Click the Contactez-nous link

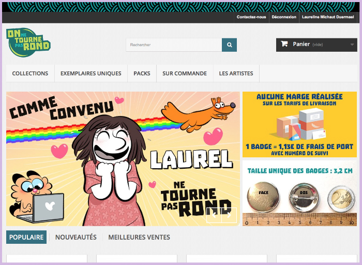251,17
